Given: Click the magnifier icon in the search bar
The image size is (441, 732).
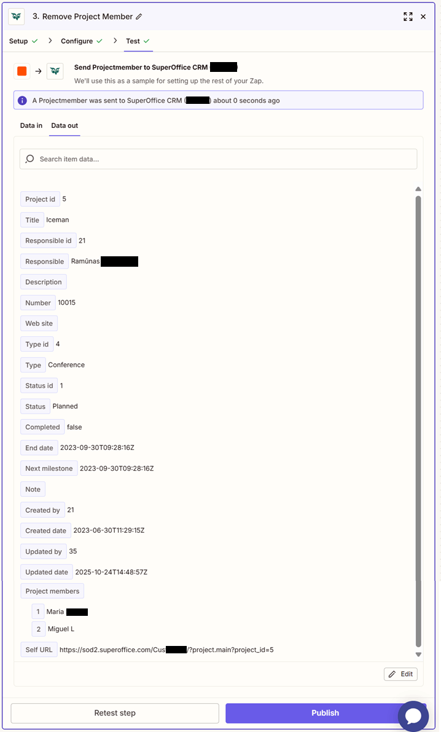Looking at the screenshot, I should 29,158.
